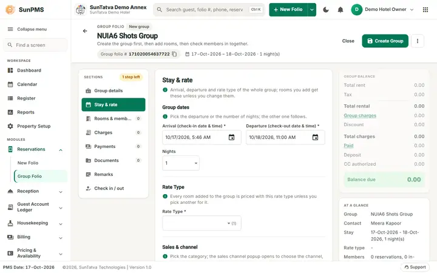Click the 'New group' tag
The image size is (437, 273).
(139, 27)
